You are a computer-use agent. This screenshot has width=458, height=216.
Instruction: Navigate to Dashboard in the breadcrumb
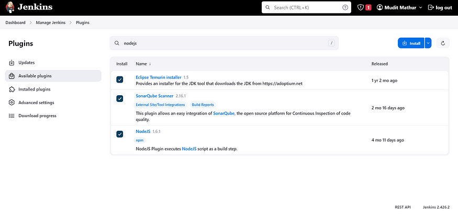tap(16, 22)
